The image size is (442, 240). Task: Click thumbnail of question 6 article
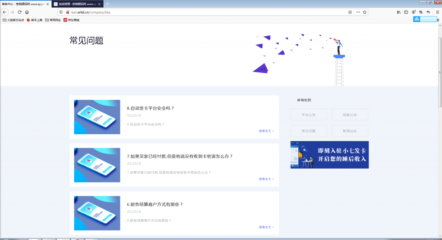pos(97,213)
